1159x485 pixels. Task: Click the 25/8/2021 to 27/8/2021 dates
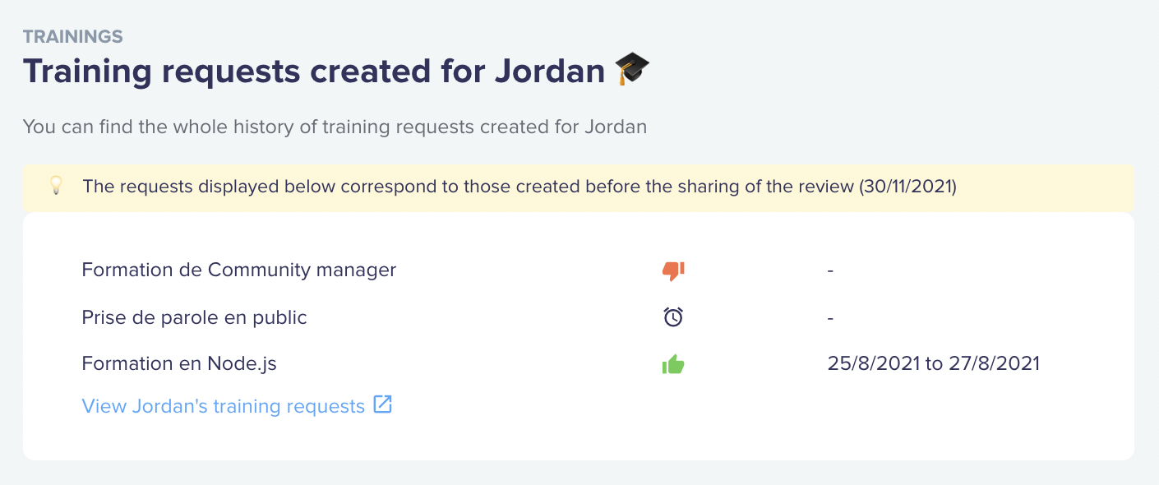click(934, 363)
